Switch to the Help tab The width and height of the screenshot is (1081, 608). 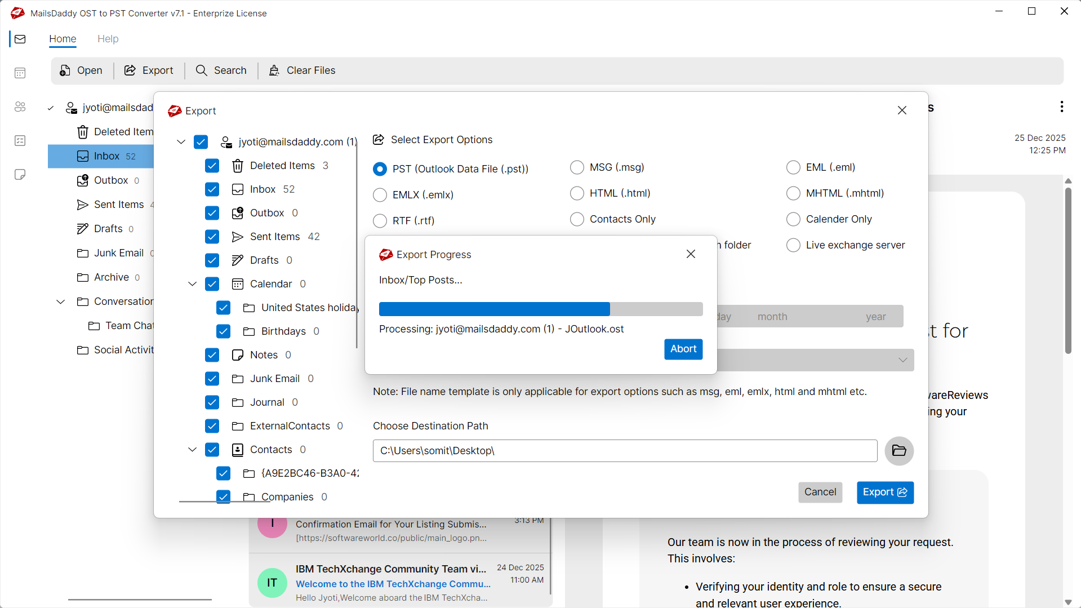click(x=108, y=39)
